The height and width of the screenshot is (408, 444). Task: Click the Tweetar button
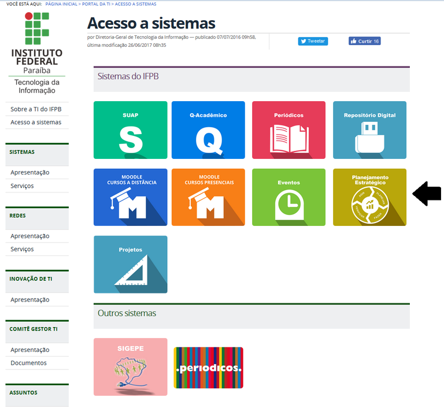coord(313,41)
